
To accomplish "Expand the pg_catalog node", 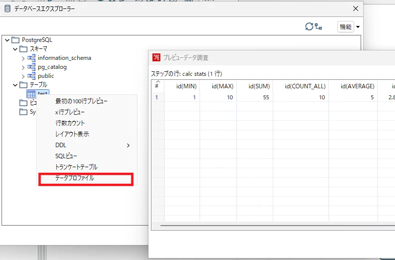I will pos(23,67).
